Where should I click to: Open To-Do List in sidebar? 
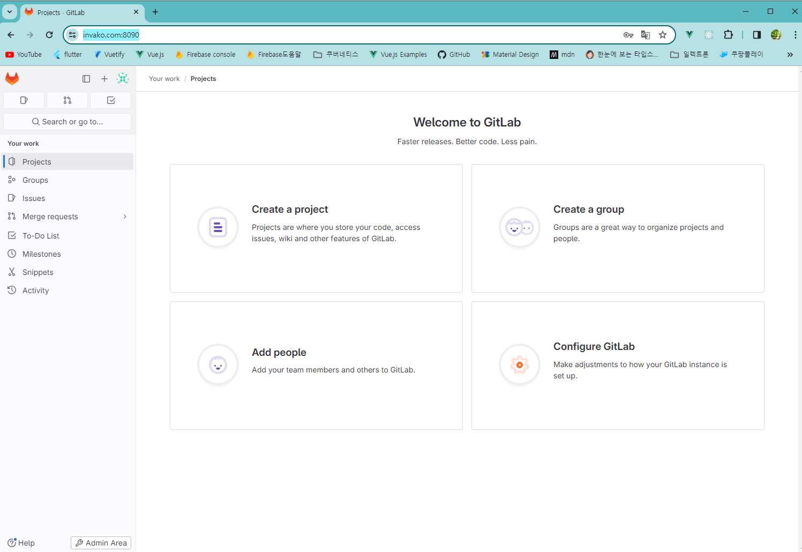pos(68,236)
